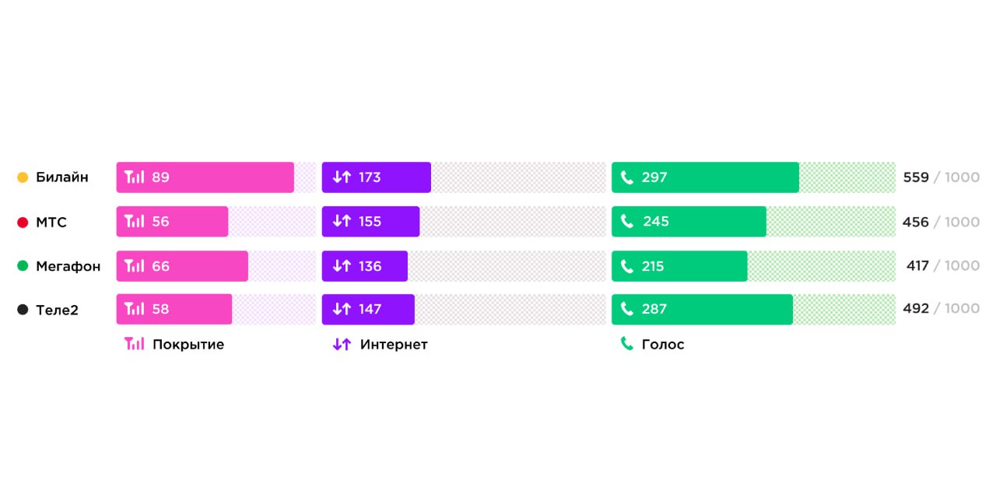Click the yellow dot beside Билайн
996x498 pixels.
pos(23,177)
